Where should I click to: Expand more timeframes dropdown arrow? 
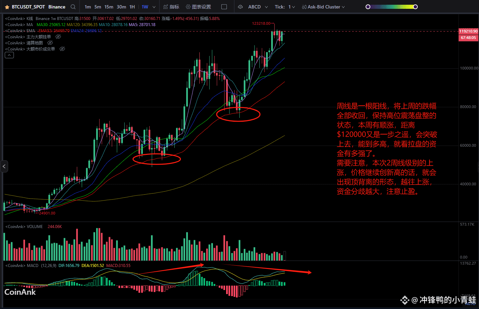click(x=154, y=7)
